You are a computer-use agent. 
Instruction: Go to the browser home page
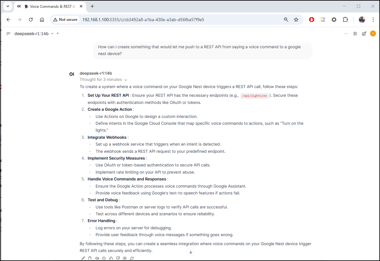(42, 20)
